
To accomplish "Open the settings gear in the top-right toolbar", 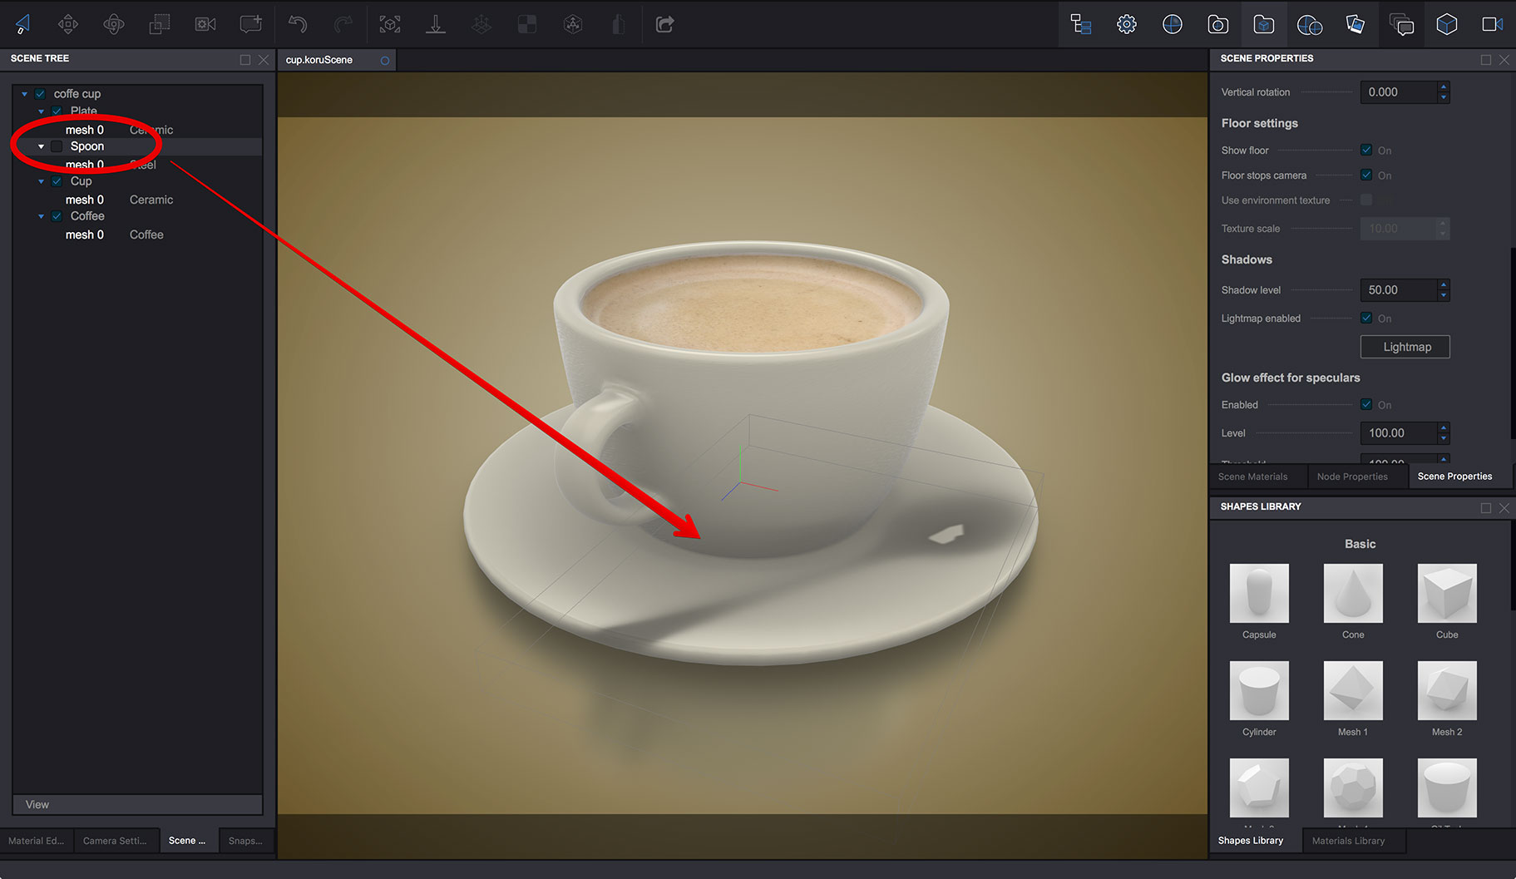I will pyautogui.click(x=1127, y=24).
